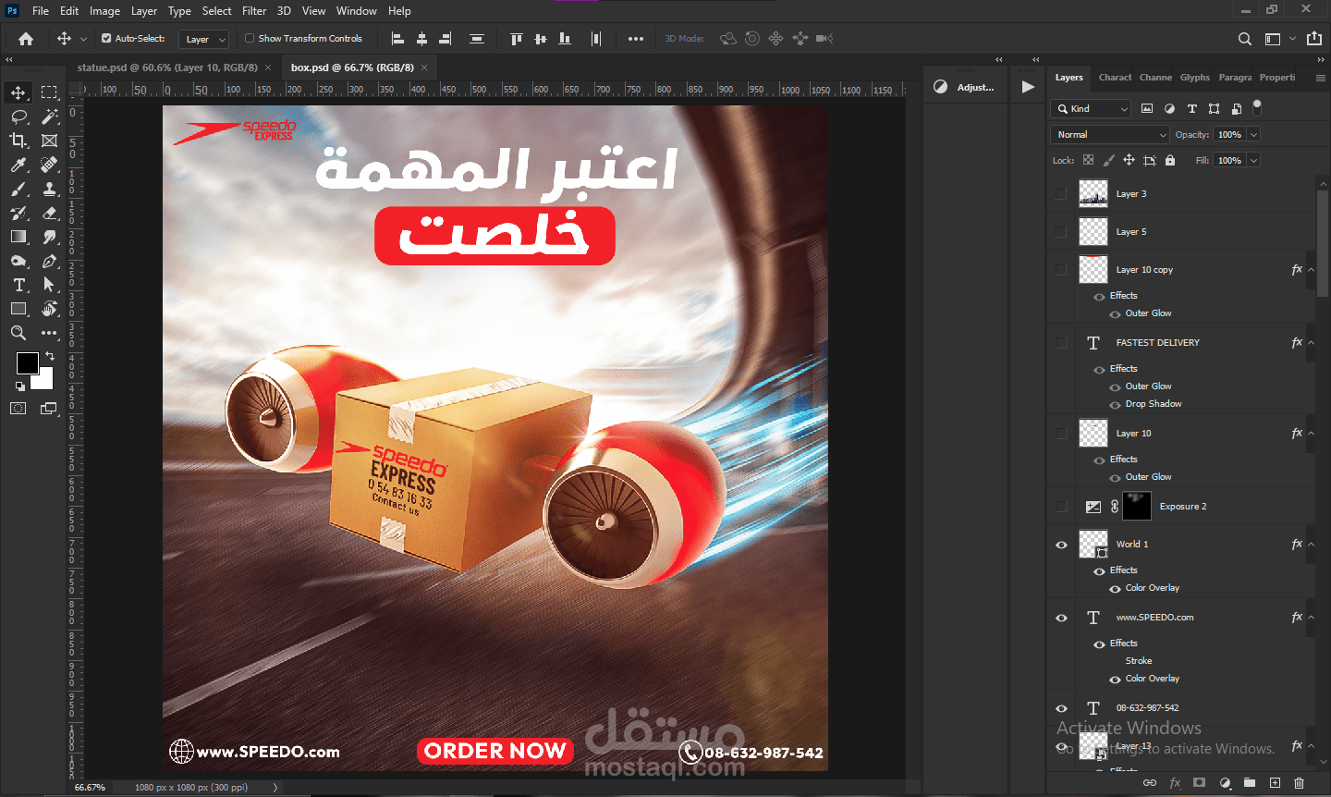Click the foreground black color swatch
Image resolution: width=1331 pixels, height=797 pixels.
[27, 362]
